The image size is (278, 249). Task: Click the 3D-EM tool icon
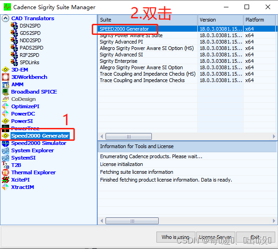6,70
